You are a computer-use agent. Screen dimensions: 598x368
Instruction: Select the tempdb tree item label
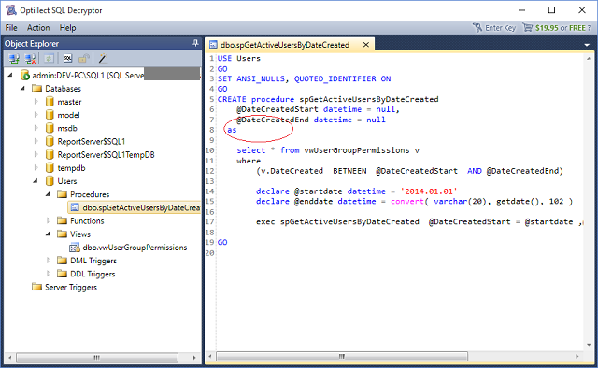point(71,168)
